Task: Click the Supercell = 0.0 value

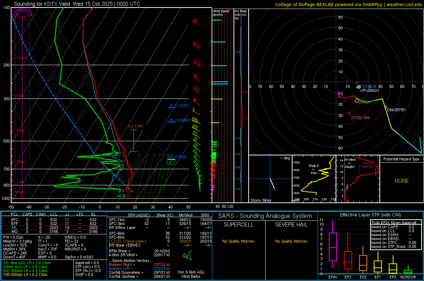Action: click(x=87, y=263)
